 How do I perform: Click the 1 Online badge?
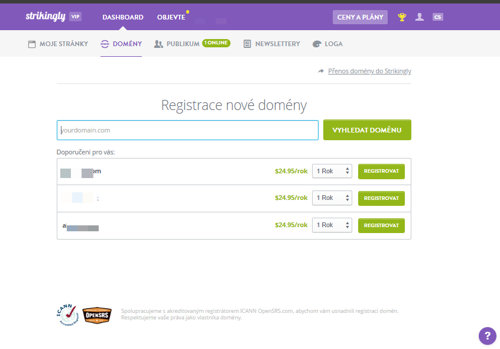pyautogui.click(x=216, y=43)
